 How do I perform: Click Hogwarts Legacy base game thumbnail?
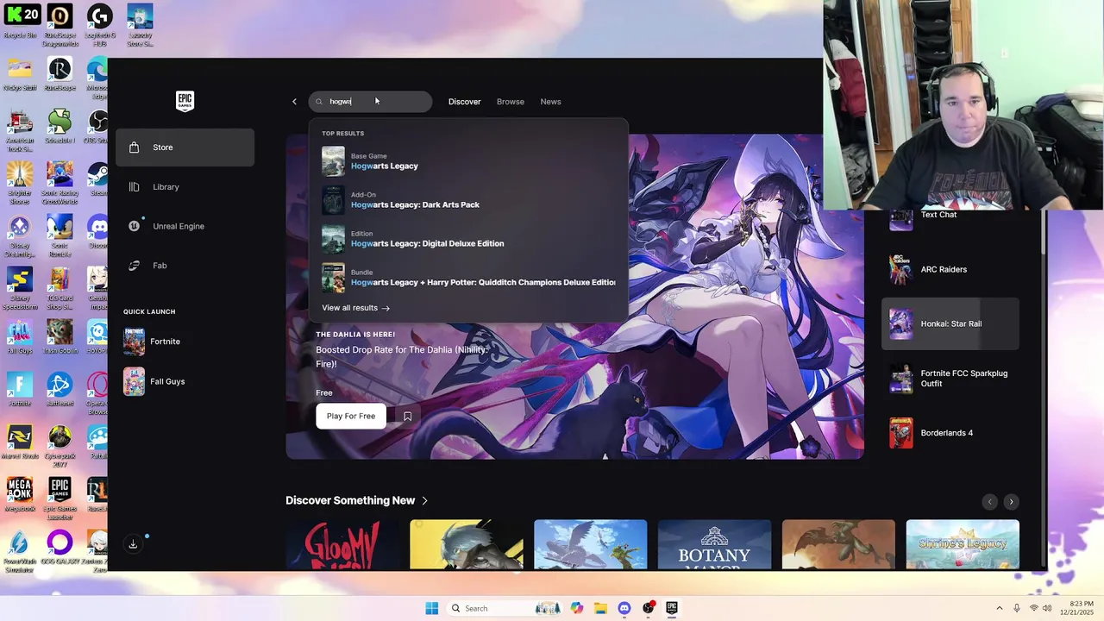pyautogui.click(x=333, y=161)
